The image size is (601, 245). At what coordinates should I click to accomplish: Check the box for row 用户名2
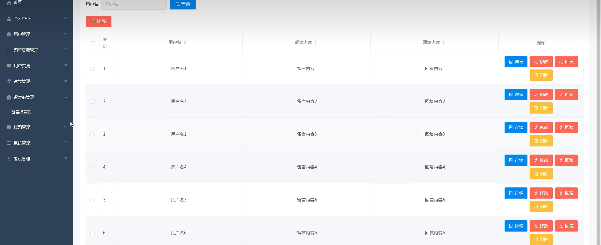pos(92,101)
